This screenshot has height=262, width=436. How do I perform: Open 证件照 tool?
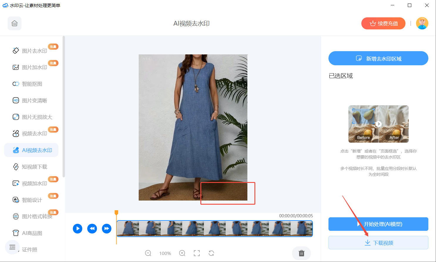(30, 250)
